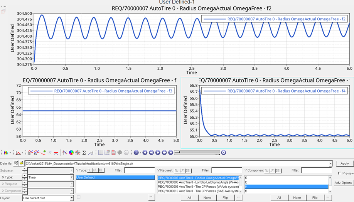This screenshot has height=202, width=354.
Task: Click the Y Request Filter input field
Action: click(x=227, y=170)
